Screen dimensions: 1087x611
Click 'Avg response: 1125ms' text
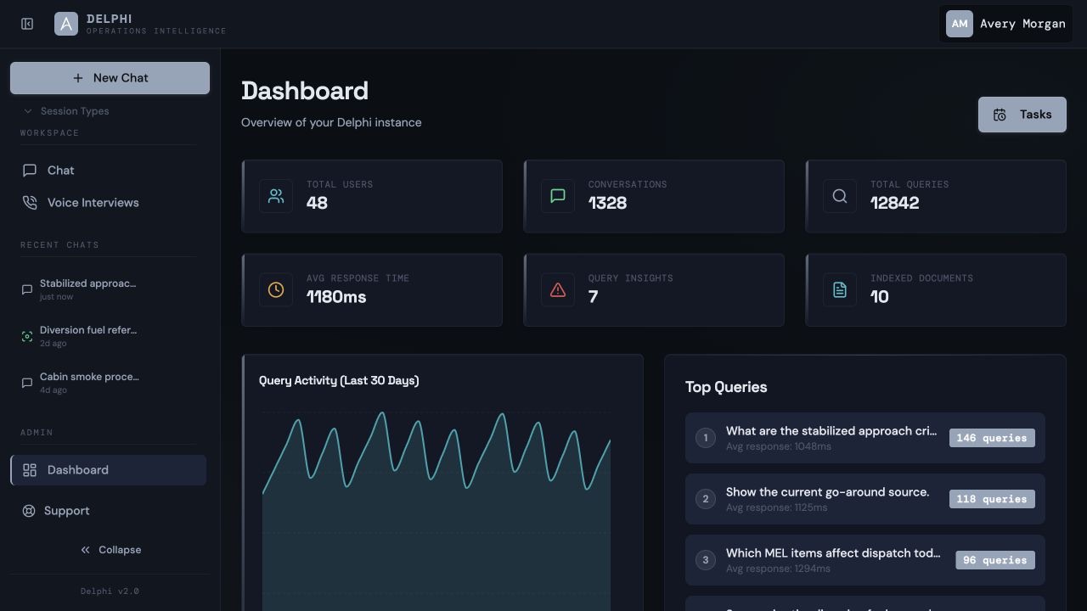776,507
